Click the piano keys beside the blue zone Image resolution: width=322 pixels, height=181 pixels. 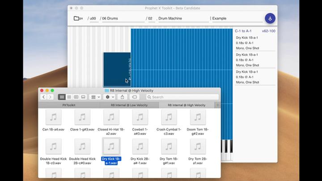tap(227, 150)
